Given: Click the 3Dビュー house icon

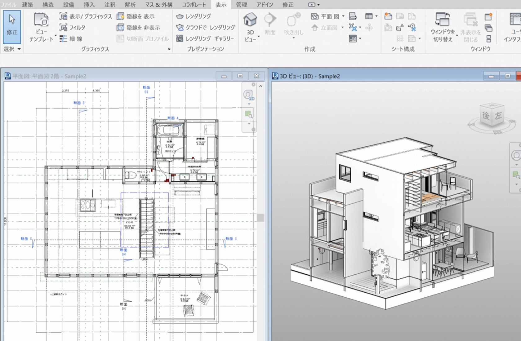Looking at the screenshot, I should [x=250, y=20].
